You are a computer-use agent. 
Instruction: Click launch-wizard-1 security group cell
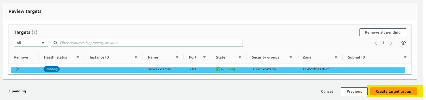265,69
